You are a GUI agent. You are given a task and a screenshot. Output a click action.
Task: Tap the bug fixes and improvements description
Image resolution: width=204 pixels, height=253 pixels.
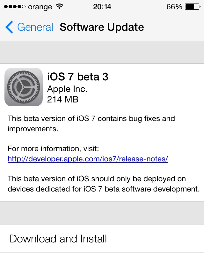(91, 123)
